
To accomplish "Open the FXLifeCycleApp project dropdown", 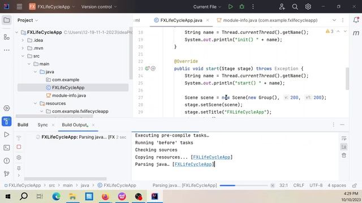I will tap(52, 7).
